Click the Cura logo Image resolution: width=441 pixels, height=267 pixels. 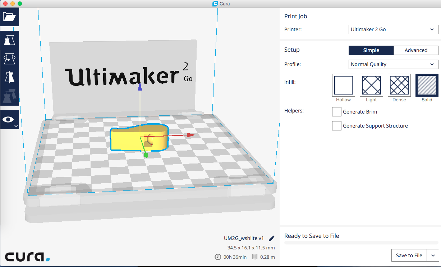point(27,257)
